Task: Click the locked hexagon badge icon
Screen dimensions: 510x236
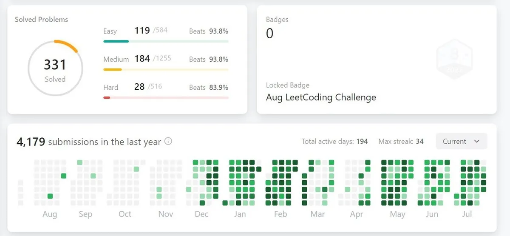Action: tap(454, 57)
